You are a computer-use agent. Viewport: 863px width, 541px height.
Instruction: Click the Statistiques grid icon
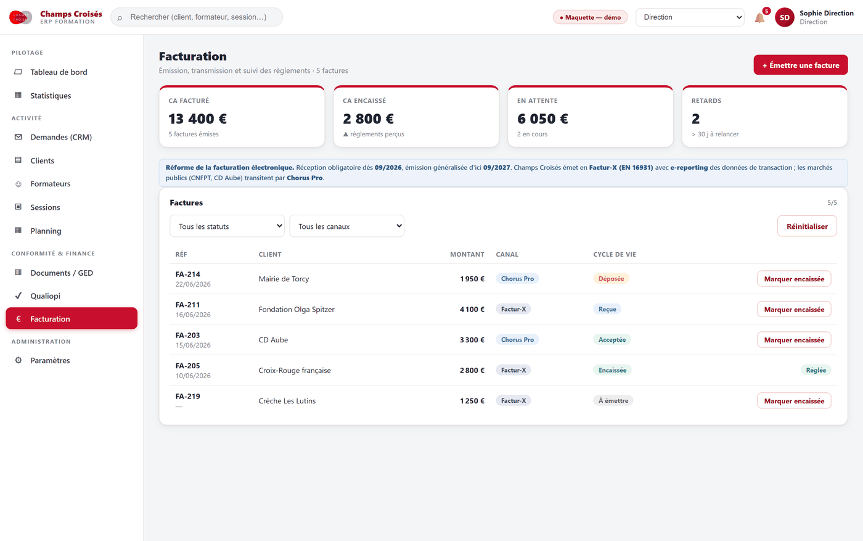(x=18, y=96)
